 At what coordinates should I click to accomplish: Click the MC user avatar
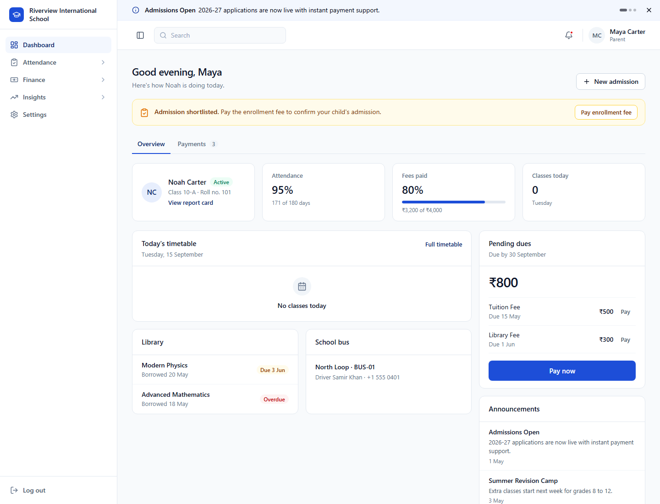pyautogui.click(x=597, y=35)
